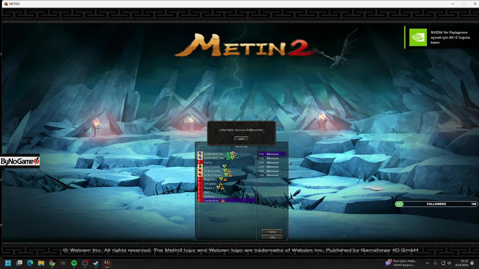
Task: Expand the system tray hidden icons chevron
Action: tap(427, 263)
